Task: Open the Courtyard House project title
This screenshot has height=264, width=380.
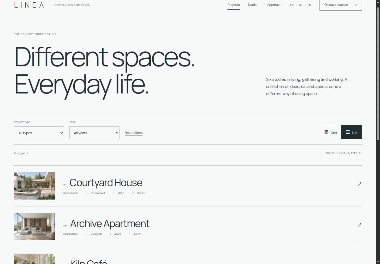Action: pyautogui.click(x=106, y=183)
